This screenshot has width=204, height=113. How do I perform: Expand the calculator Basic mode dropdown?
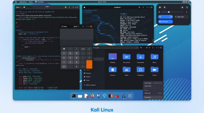(76, 26)
